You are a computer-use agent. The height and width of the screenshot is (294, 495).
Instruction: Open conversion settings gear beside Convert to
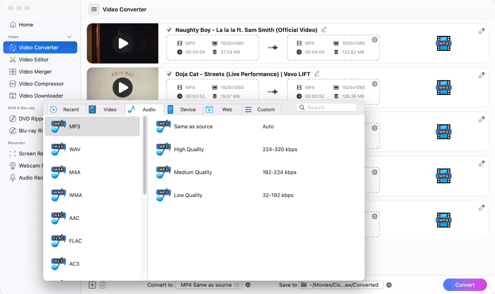(248, 285)
